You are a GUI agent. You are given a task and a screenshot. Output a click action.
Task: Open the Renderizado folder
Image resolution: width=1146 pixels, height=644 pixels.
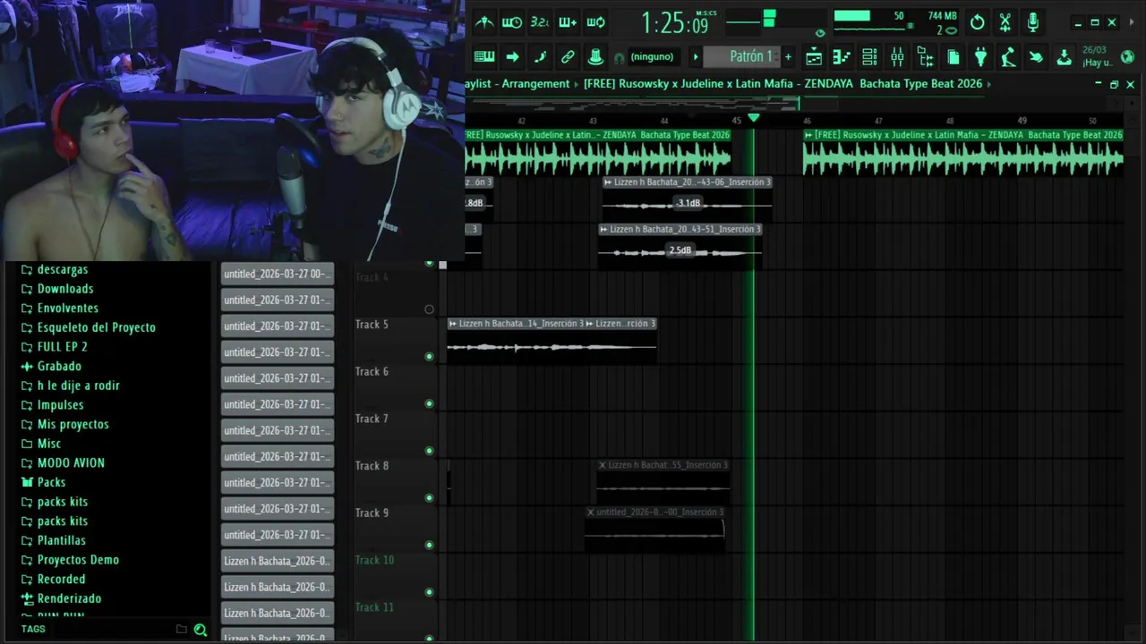[x=61, y=598]
